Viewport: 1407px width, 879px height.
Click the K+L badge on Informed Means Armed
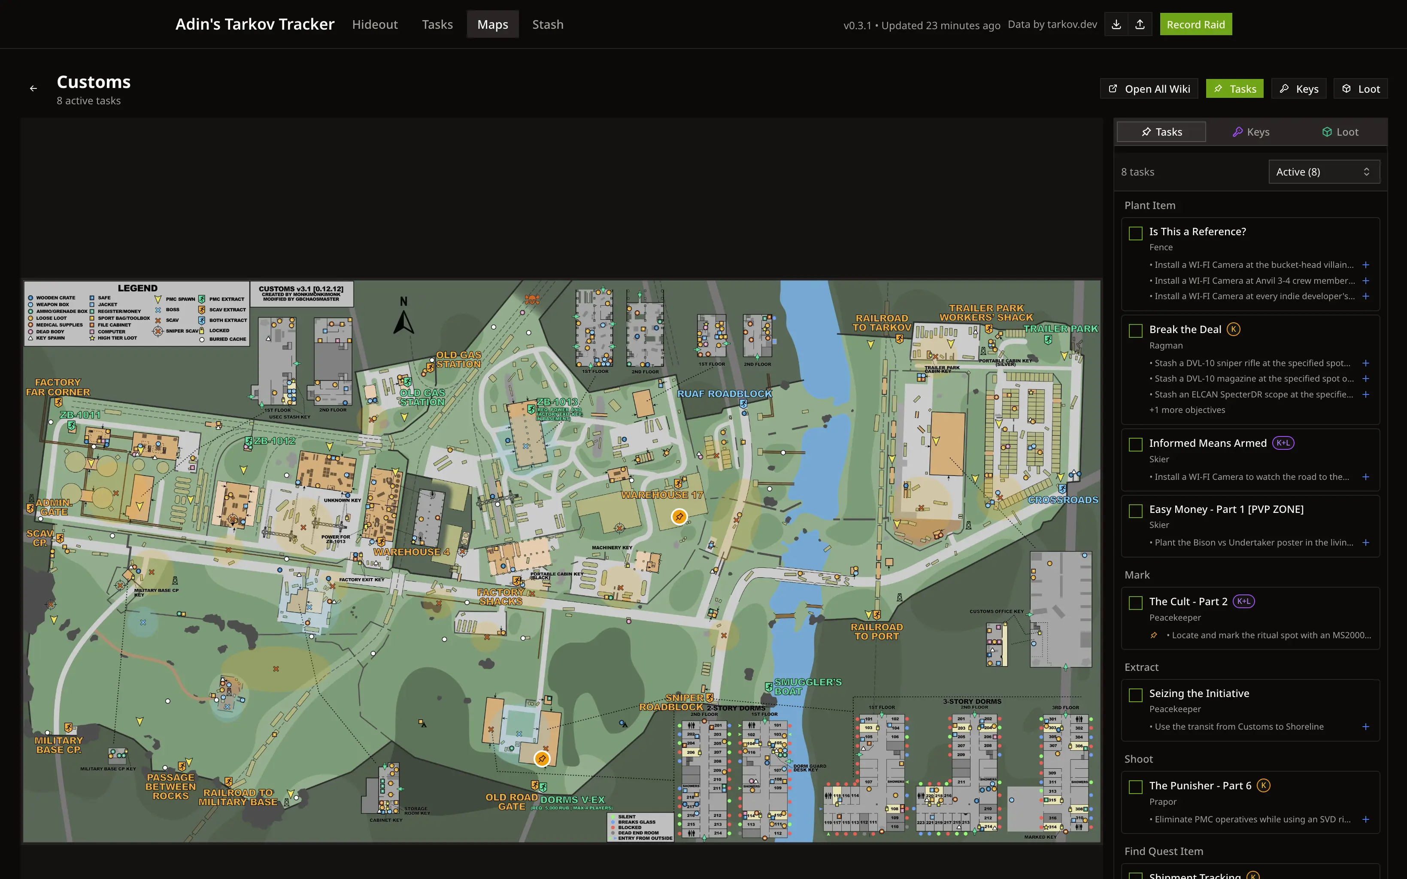point(1283,443)
